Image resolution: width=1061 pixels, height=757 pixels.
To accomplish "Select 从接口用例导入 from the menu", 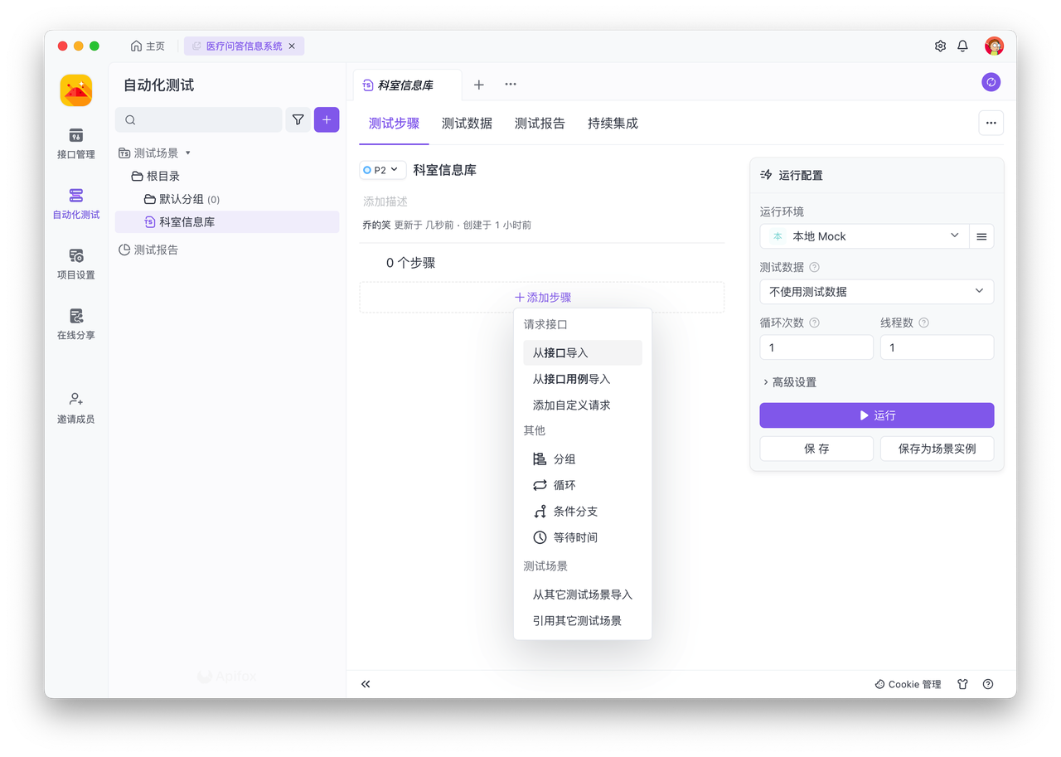I will point(571,379).
